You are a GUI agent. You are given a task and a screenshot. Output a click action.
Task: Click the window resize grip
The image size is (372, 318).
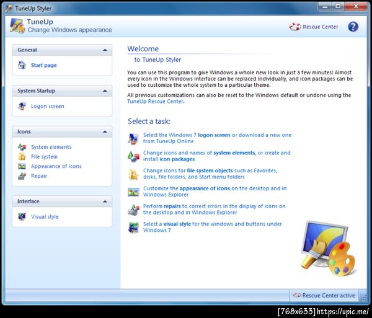(x=364, y=297)
